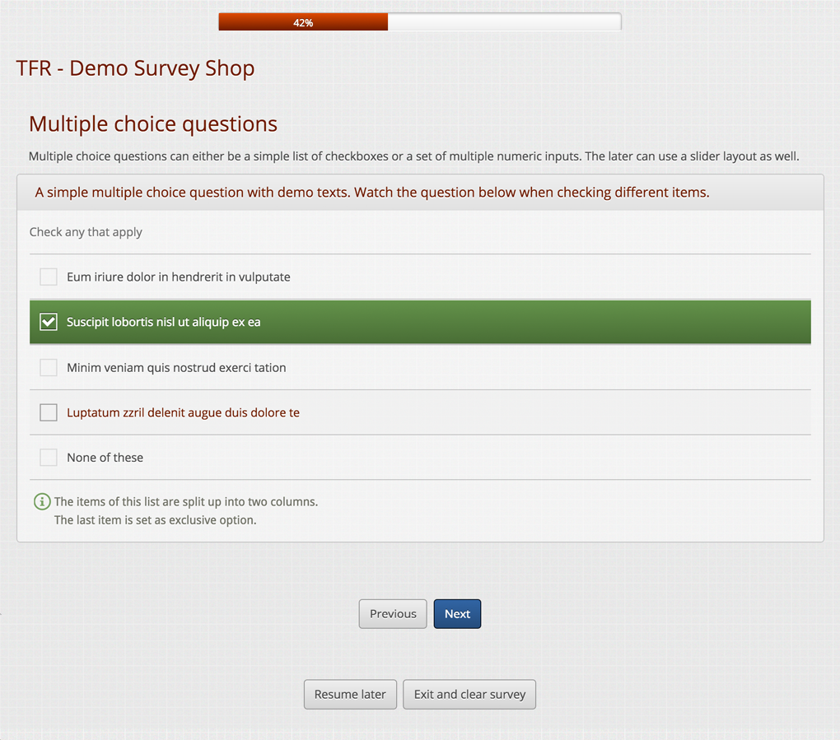This screenshot has width=840, height=740.
Task: Tick the 'Minim veniam quis nostrud' checkbox
Action: (49, 367)
